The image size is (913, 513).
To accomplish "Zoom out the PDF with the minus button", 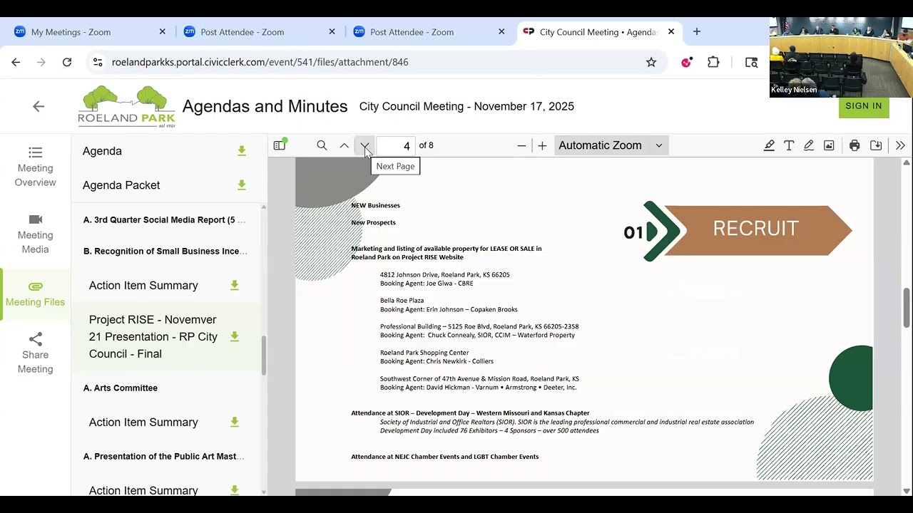I will coord(521,145).
